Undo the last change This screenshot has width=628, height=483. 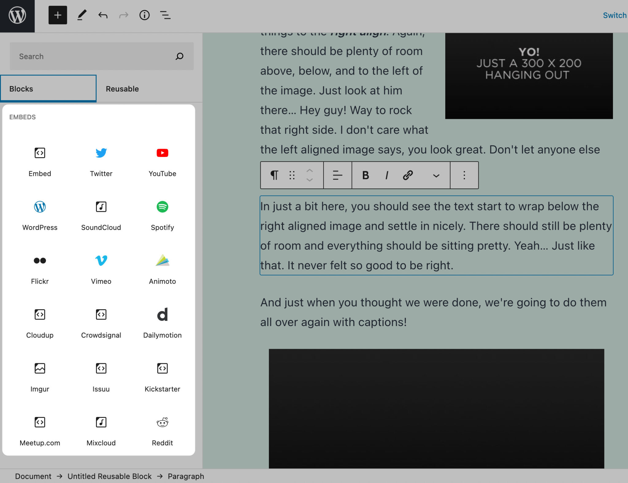(x=103, y=15)
